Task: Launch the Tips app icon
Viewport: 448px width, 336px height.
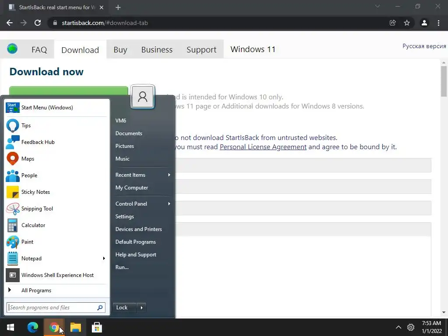Action: pyautogui.click(x=13, y=126)
